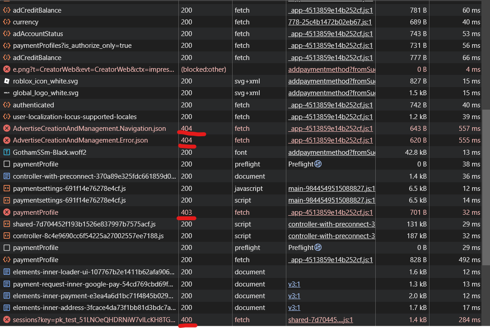Viewport: 490px width, 328px height.
Task: Click the red error icon beside e.png request
Action: (x=7, y=69)
